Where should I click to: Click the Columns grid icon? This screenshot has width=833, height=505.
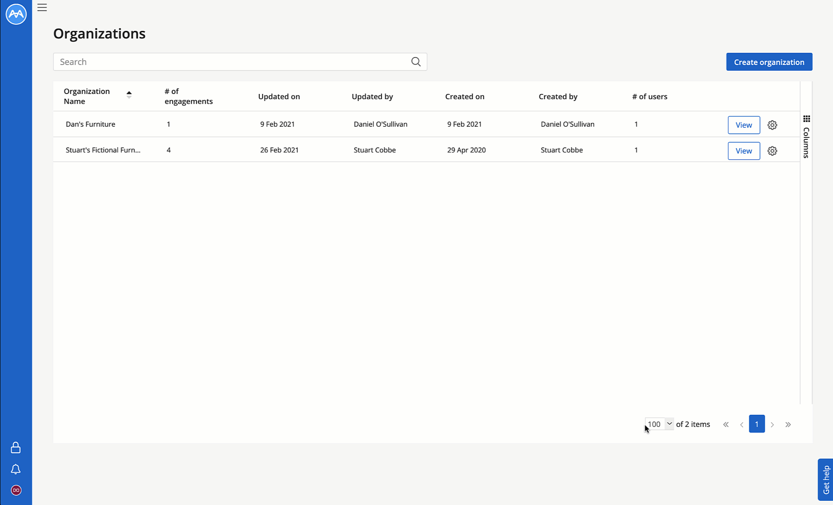[x=806, y=119]
